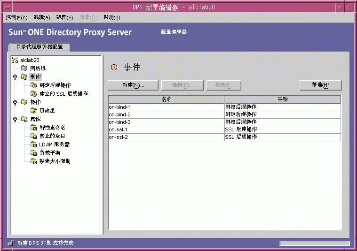Click the 帮助(H) button
Image resolution: width=357 pixels, height=251 pixels.
point(321,85)
